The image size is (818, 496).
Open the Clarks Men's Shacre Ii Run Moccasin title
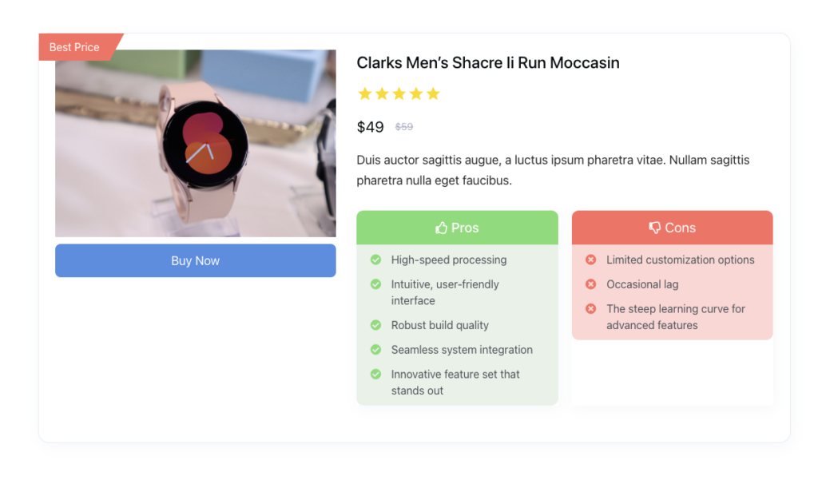click(487, 63)
